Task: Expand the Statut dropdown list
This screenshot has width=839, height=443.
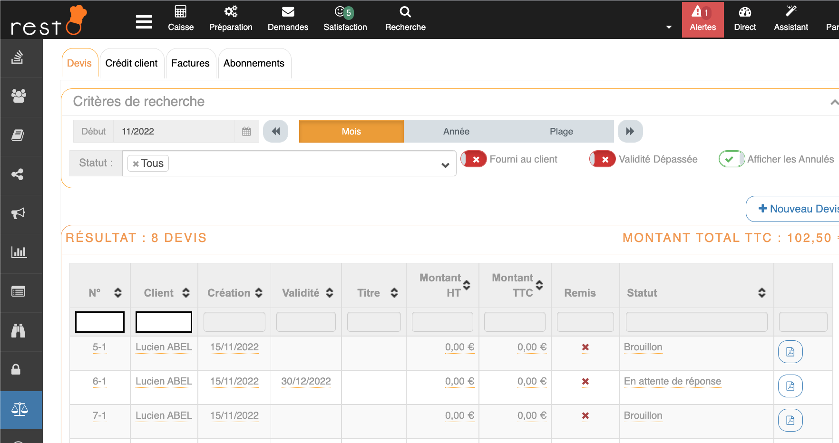Action: click(445, 165)
